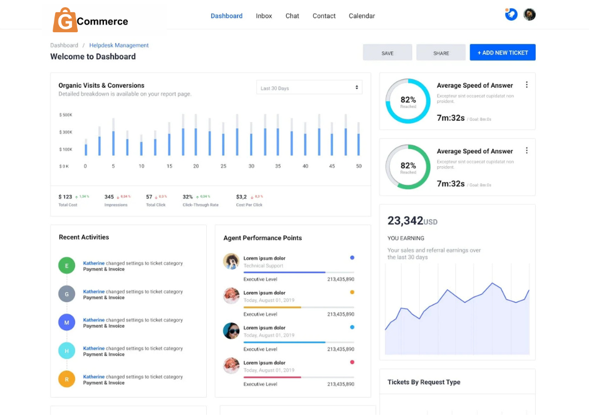Viewport: 589px width, 417px height.
Task: Switch to the Calendar tab
Action: 362,16
